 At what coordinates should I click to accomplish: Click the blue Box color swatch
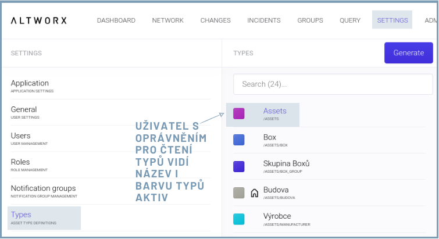tap(238, 140)
